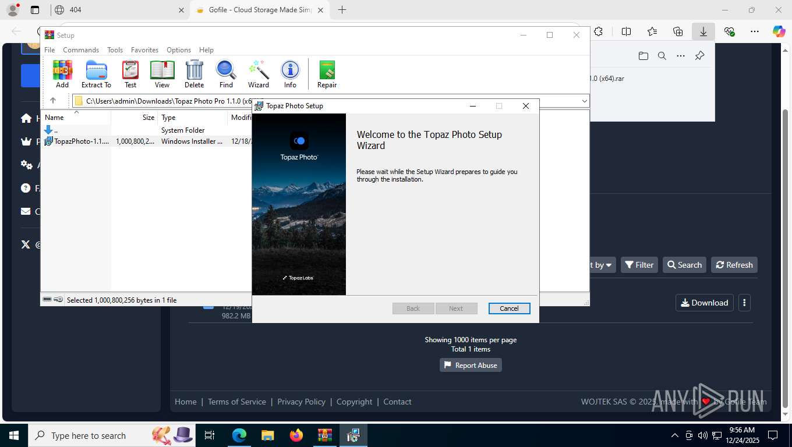The width and height of the screenshot is (792, 447).
Task: Open Task View on the taskbar
Action: tap(210, 435)
